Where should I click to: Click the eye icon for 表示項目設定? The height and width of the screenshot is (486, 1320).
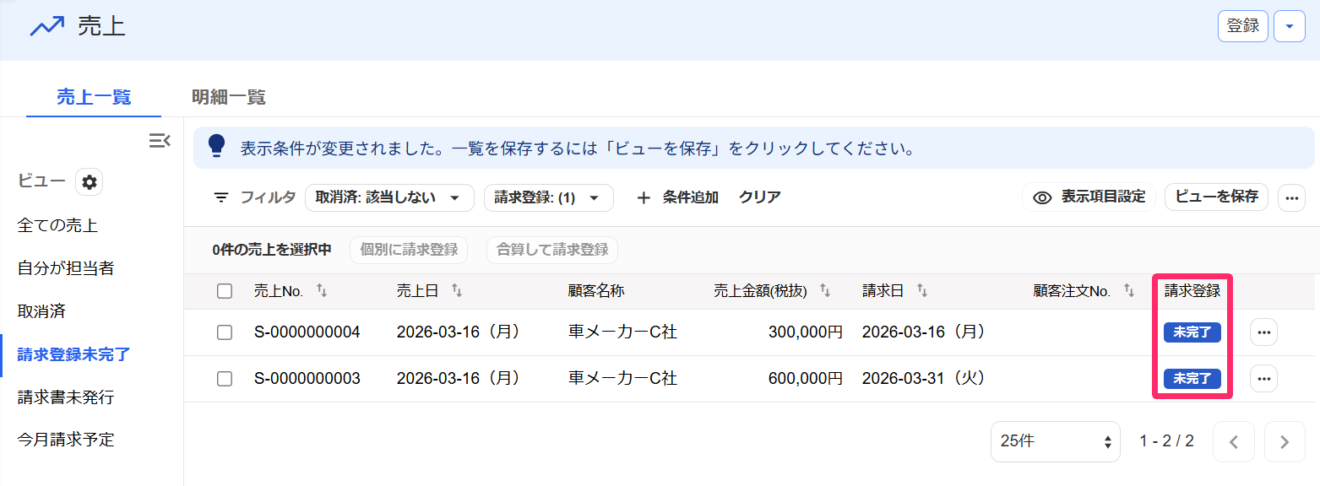pos(1042,197)
